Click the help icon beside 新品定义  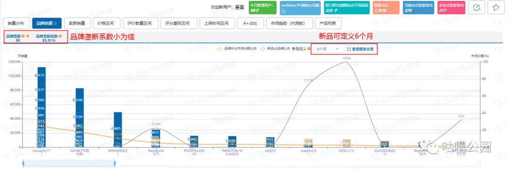[308, 49]
